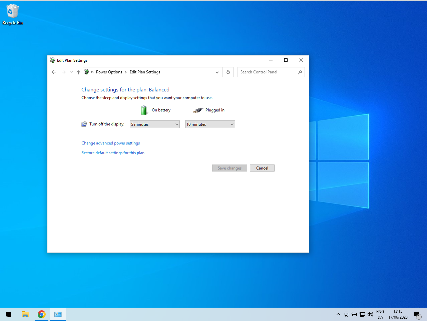The height and width of the screenshot is (321, 427).
Task: Open the Windows Start menu
Action: (x=8, y=314)
